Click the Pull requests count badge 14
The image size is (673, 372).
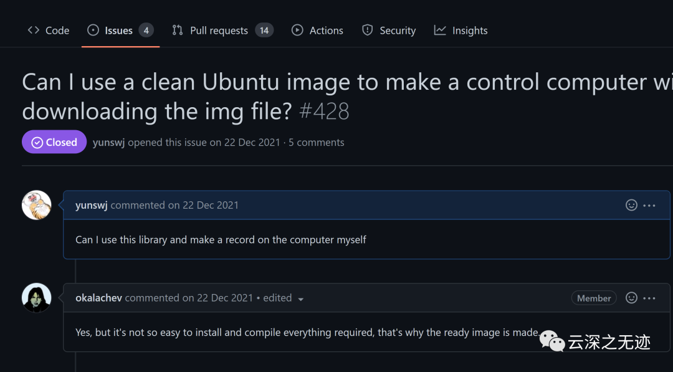[x=264, y=31]
